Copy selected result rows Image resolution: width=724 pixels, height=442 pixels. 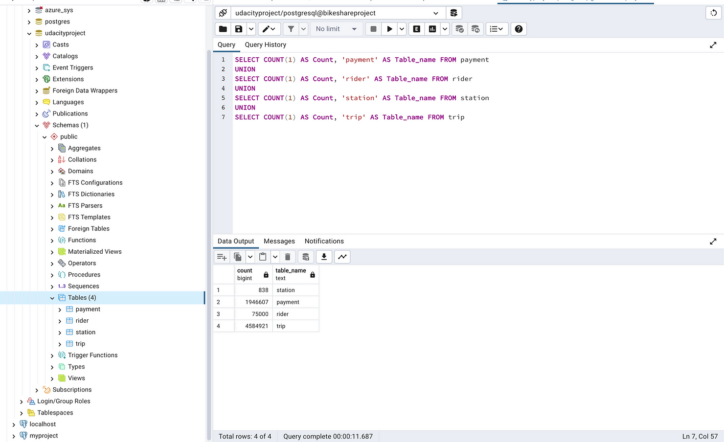pyautogui.click(x=238, y=257)
